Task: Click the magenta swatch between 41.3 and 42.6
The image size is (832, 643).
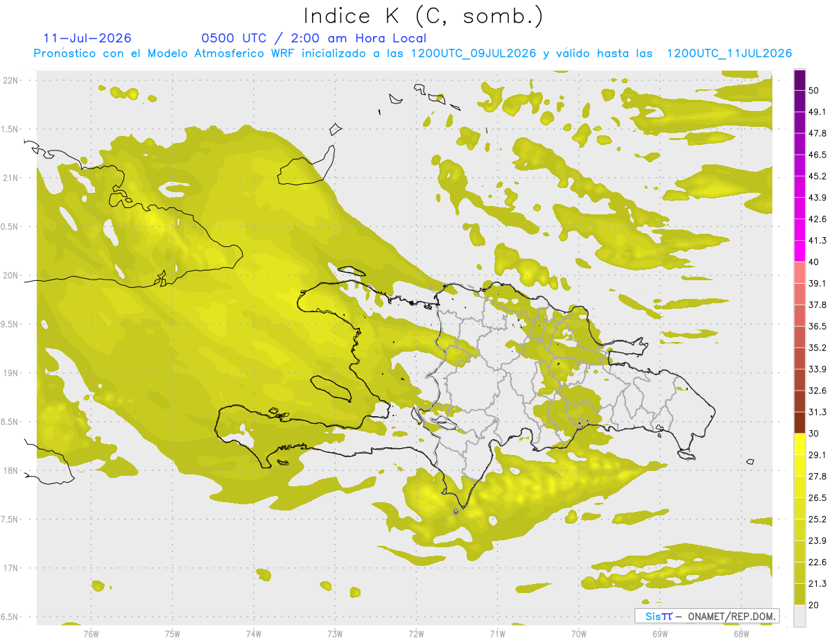Action: click(x=799, y=230)
